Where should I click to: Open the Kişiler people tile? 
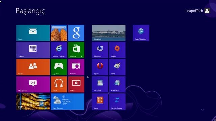point(33,67)
